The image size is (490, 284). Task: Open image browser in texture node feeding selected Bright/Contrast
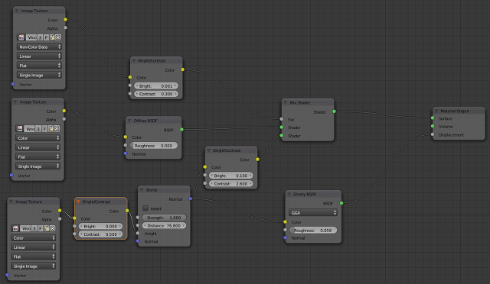(x=15, y=228)
